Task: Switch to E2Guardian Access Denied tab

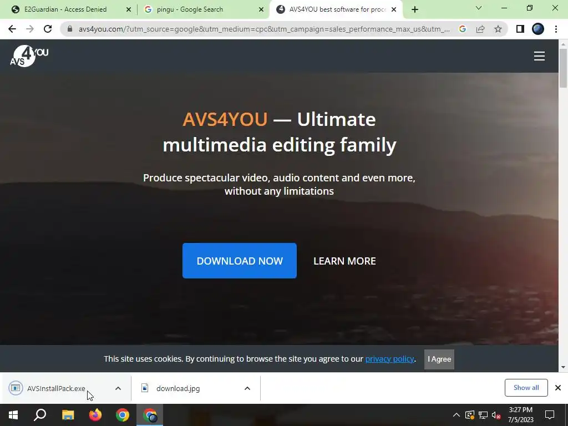Action: pos(65,9)
